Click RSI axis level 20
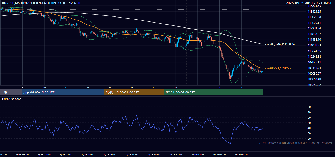Screen dimensions: 335x157 pyautogui.click(x=309, y=139)
